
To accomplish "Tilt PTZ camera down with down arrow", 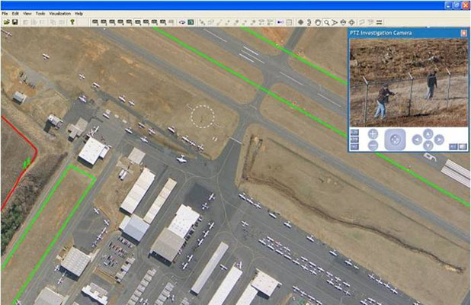I will pos(428,146).
